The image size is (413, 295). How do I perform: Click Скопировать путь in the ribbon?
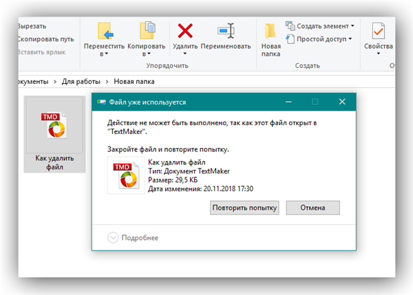tap(45, 39)
